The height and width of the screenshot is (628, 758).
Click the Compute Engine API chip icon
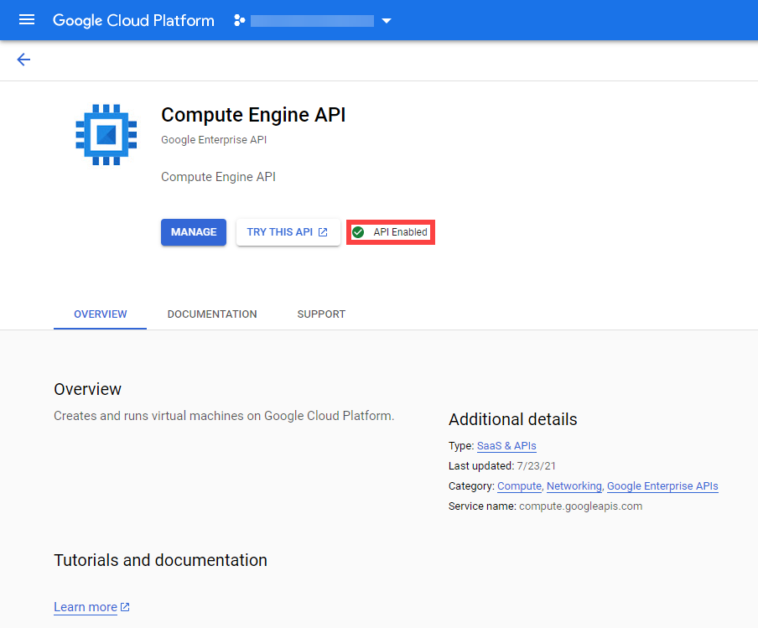coord(106,134)
